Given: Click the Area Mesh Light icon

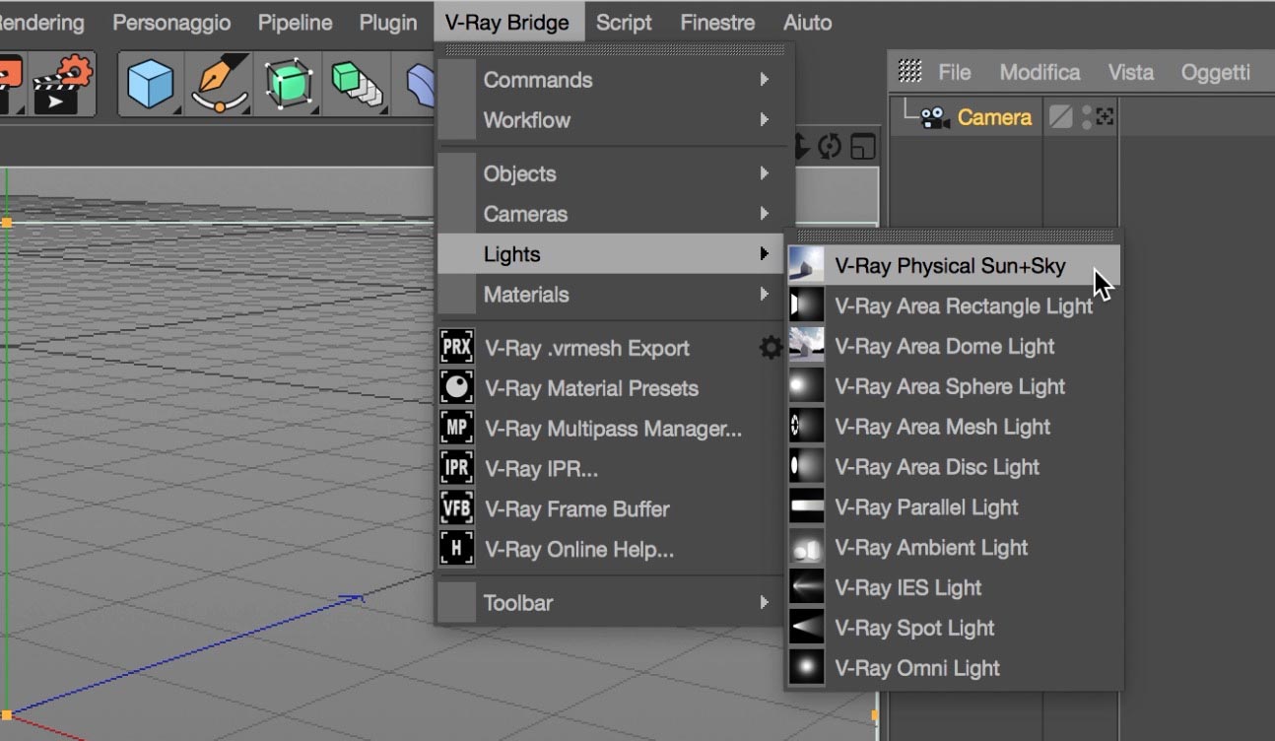Looking at the screenshot, I should (806, 427).
